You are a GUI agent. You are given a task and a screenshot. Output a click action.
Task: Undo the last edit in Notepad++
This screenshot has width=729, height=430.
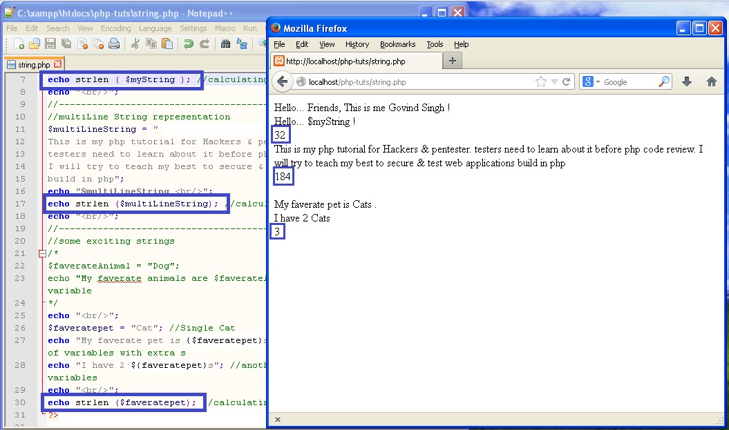coord(188,43)
